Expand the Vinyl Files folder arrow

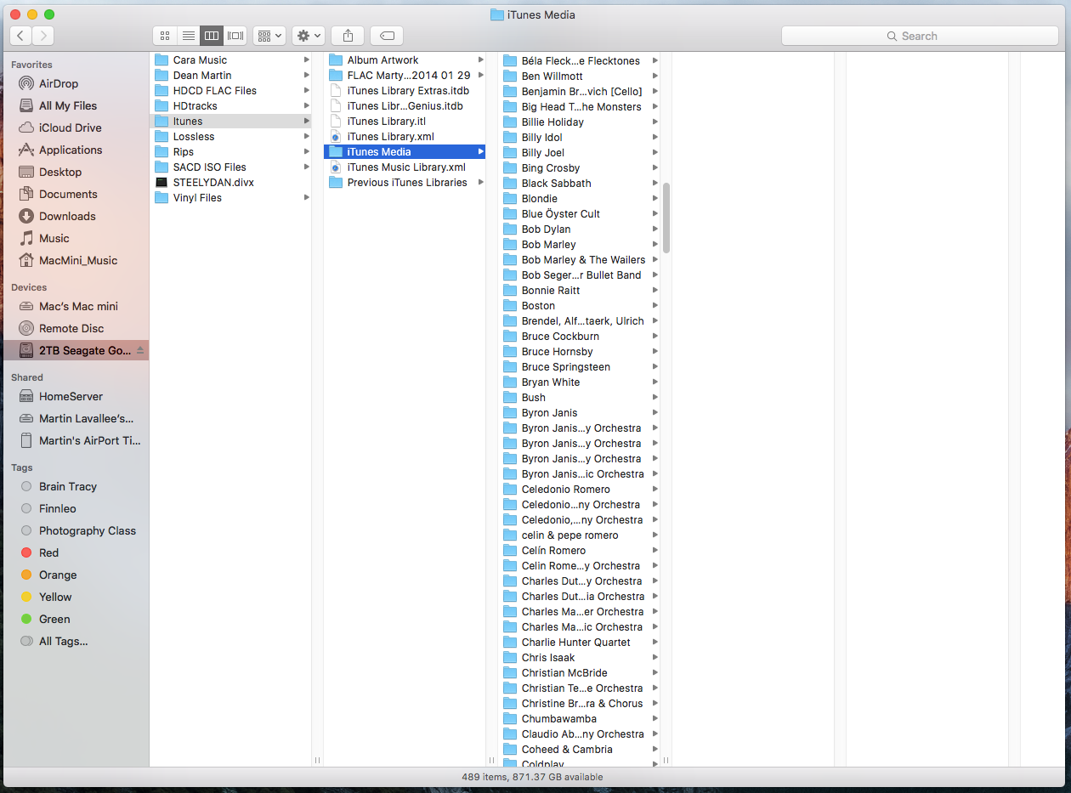pyautogui.click(x=306, y=198)
